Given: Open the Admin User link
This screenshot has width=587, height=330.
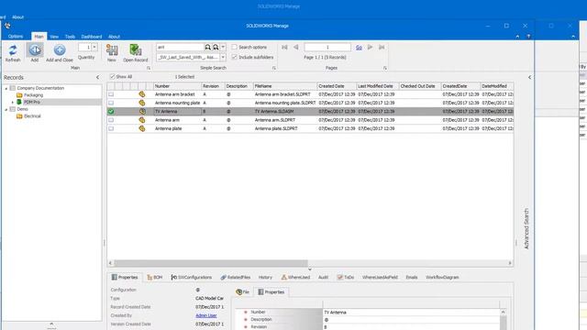Looking at the screenshot, I should (x=205, y=315).
